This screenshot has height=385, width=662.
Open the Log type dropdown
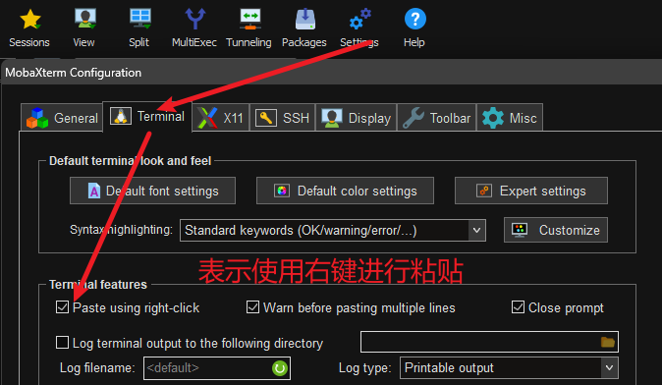tap(509, 367)
